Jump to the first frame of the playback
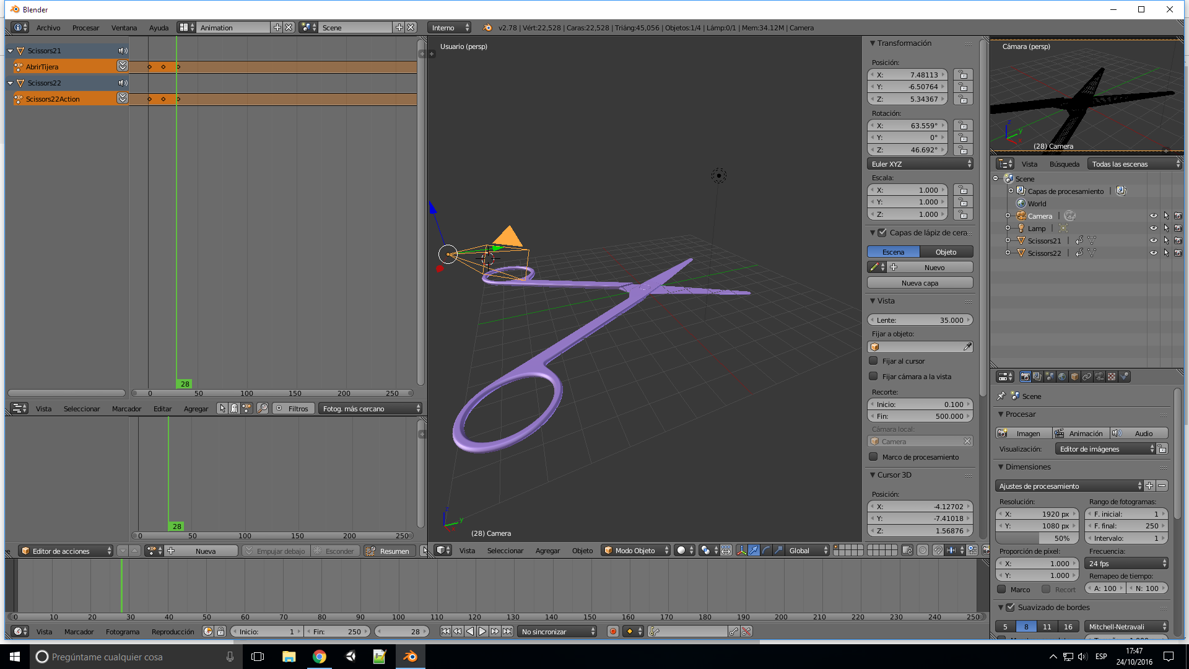This screenshot has width=1189, height=669. [x=445, y=631]
